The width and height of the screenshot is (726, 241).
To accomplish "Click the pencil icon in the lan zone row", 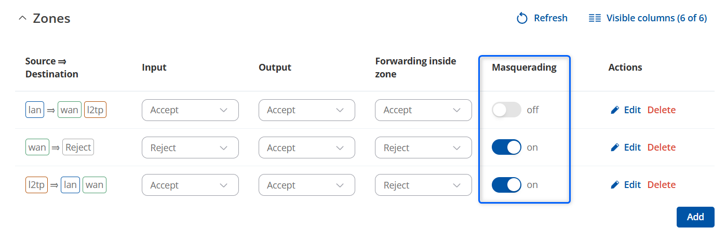I will (x=615, y=110).
